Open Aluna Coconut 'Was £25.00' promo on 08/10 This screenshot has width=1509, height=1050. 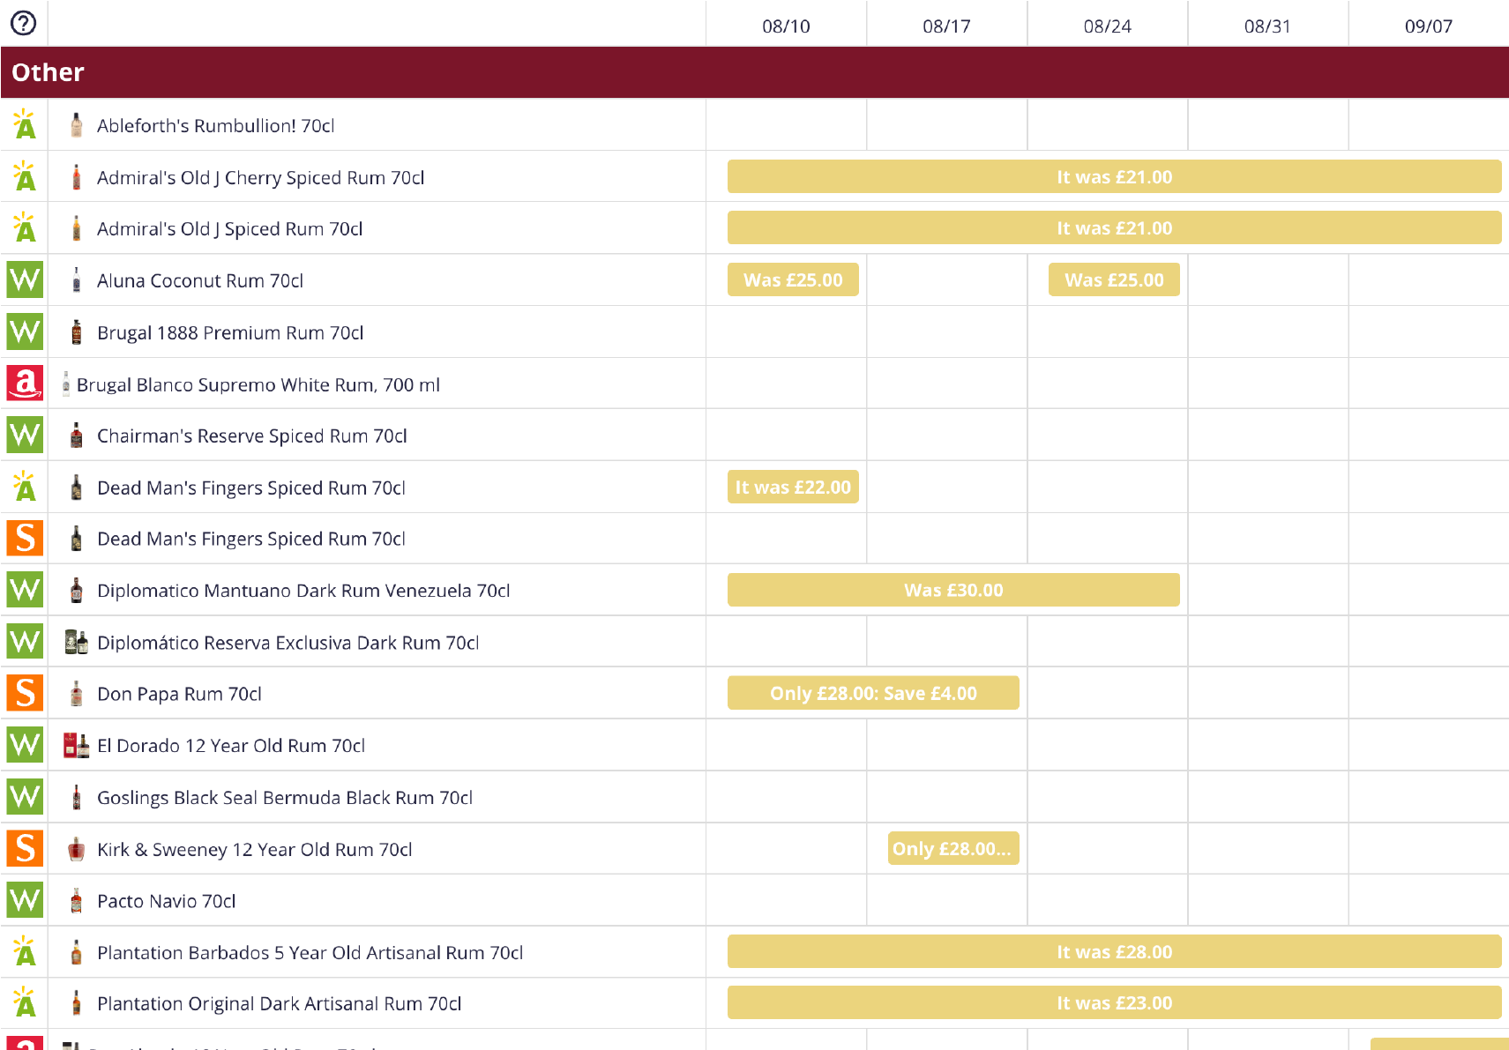793,279
